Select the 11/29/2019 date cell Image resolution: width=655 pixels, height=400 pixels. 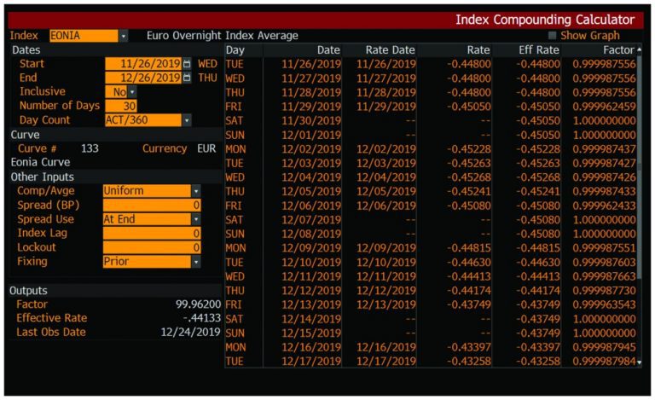point(311,107)
